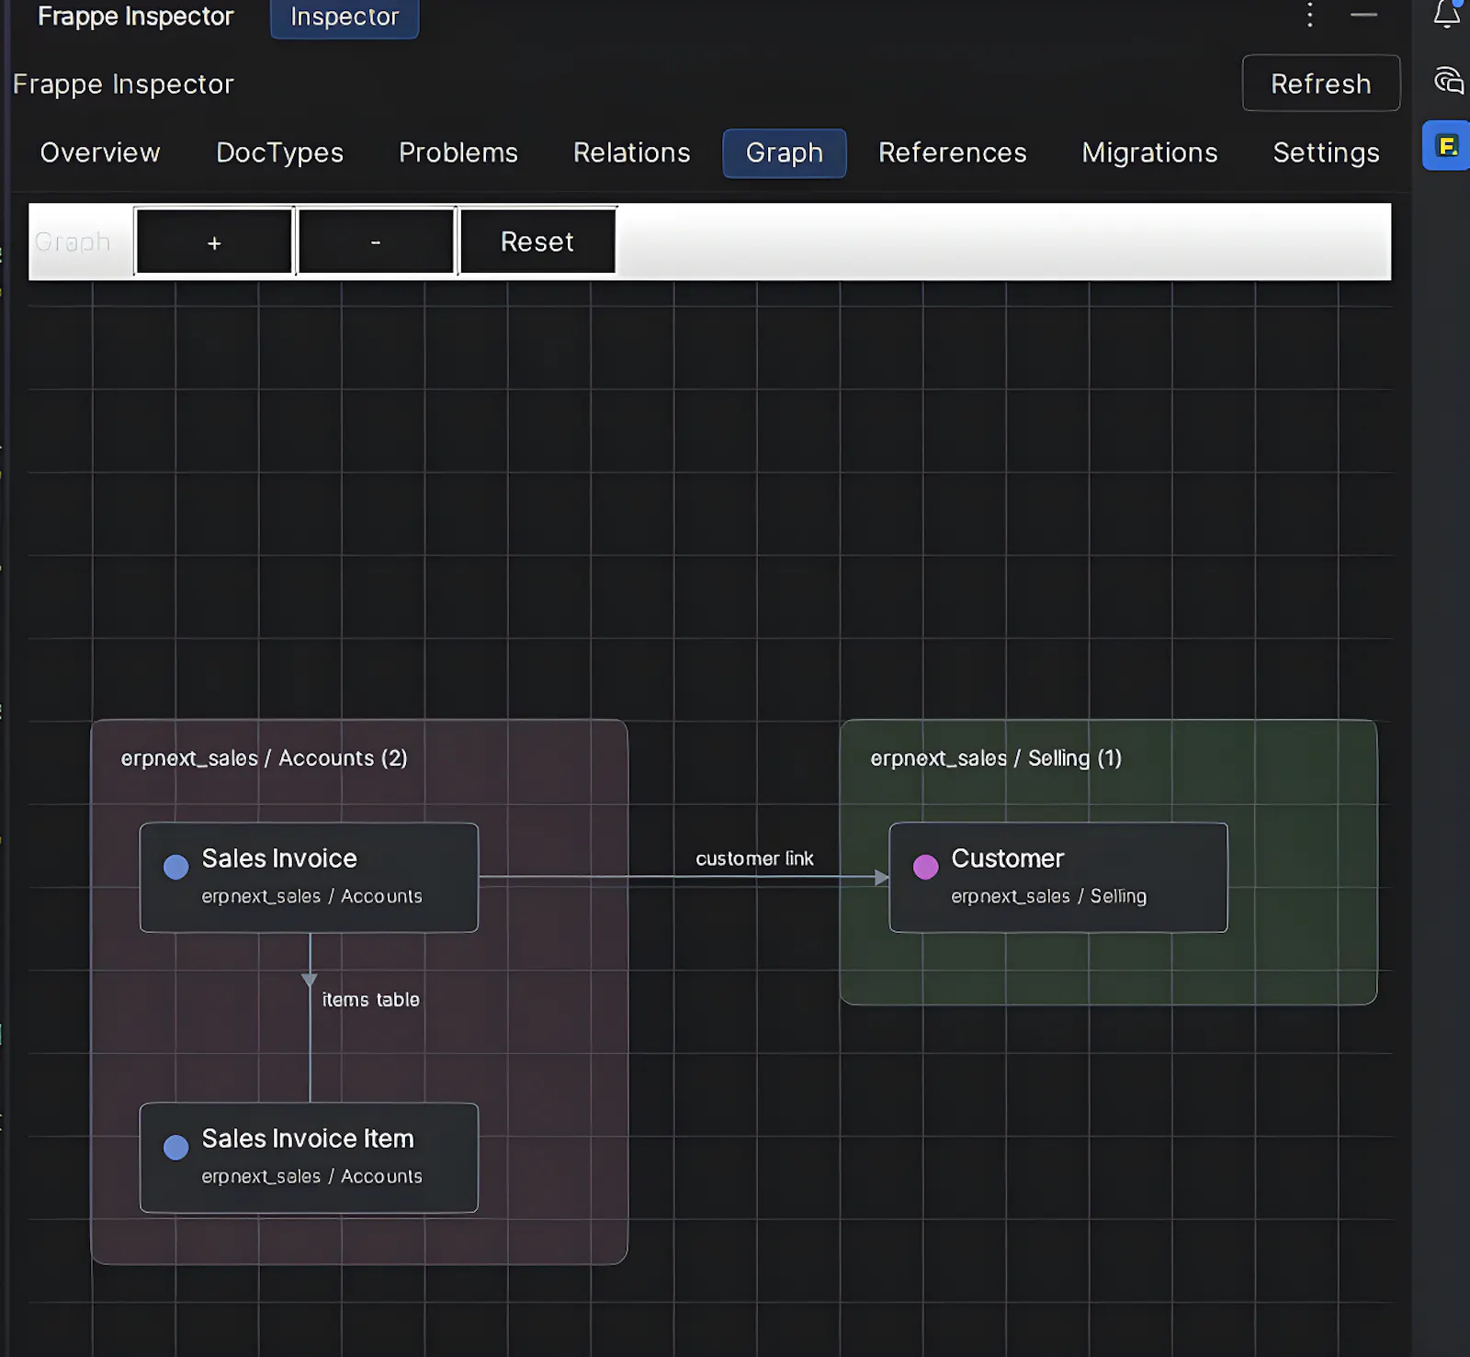The image size is (1470, 1357).
Task: Click the 'Frappe Inspector' tool window title
Action: 136,17
